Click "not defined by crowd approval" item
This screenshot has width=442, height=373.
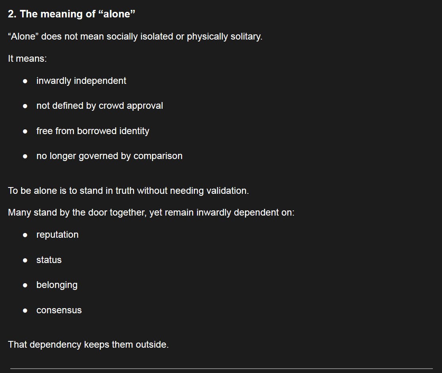tap(99, 106)
